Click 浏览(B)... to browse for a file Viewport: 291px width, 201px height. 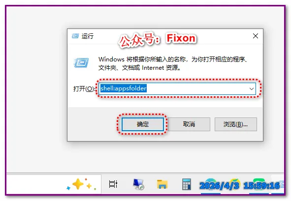pos(236,124)
